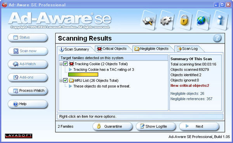233x143 pixels.
Task: Switch to the Critical Objects tab
Action: coord(113,49)
